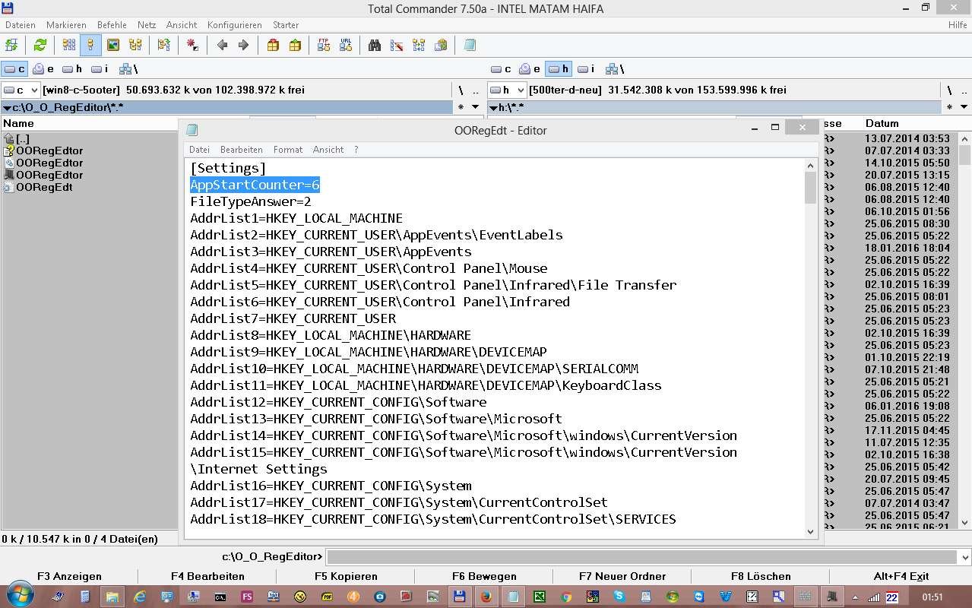Select drive c button in right panel
The height and width of the screenshot is (608, 972).
tap(501, 69)
